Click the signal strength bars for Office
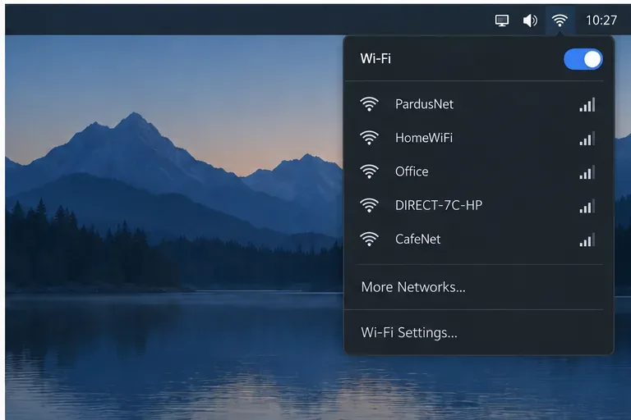The image size is (631, 420). (x=587, y=172)
